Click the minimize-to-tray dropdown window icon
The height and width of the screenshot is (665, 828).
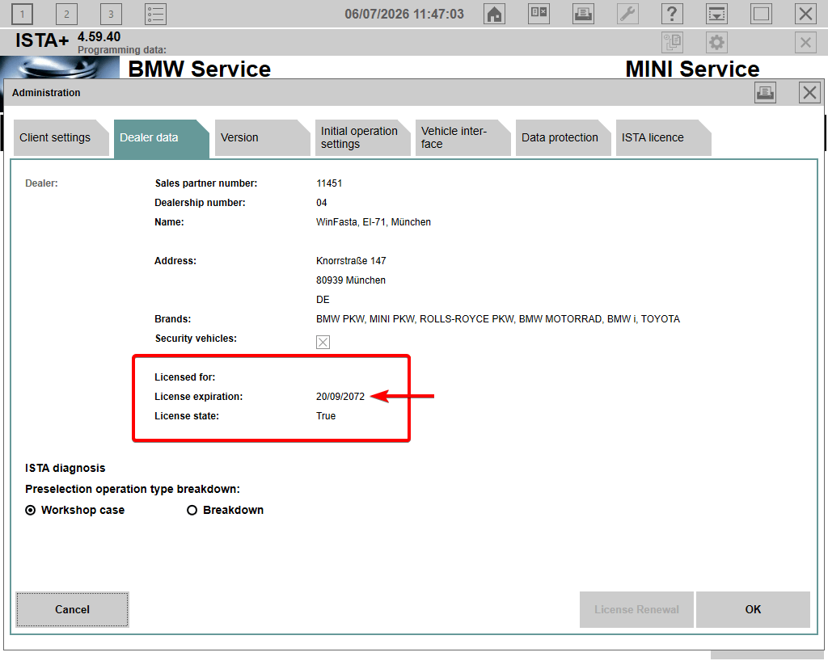pyautogui.click(x=716, y=14)
